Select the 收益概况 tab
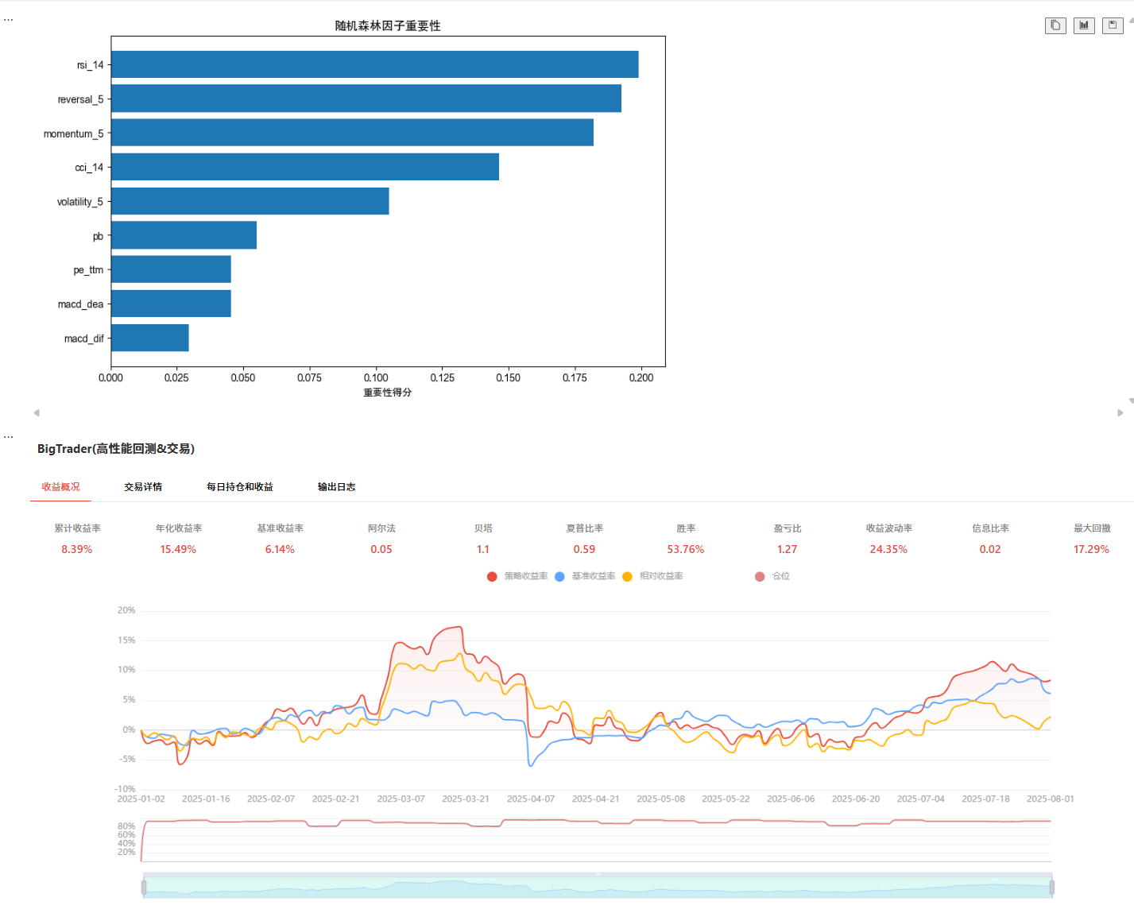Viewport: 1134px width, 913px height. tap(60, 487)
